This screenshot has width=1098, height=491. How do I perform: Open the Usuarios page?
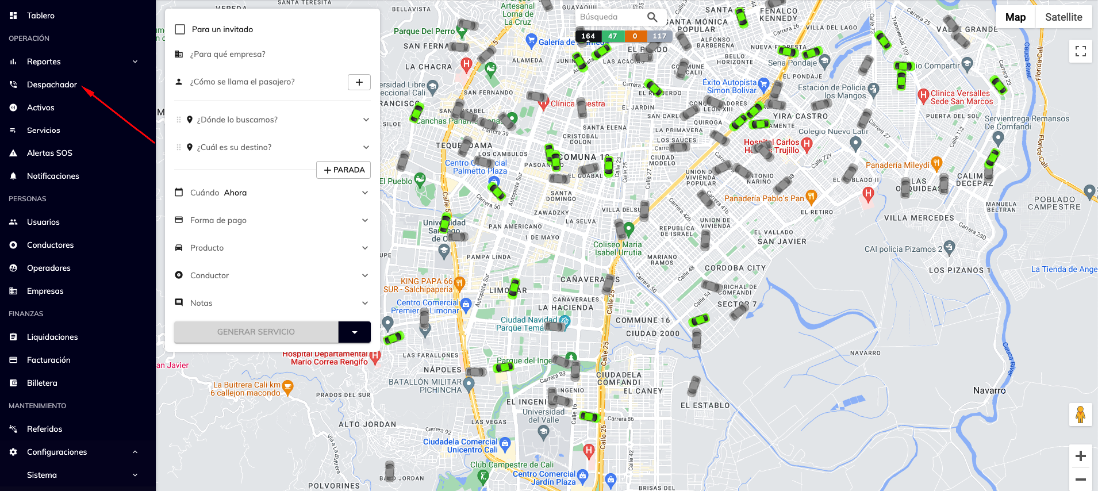[43, 222]
